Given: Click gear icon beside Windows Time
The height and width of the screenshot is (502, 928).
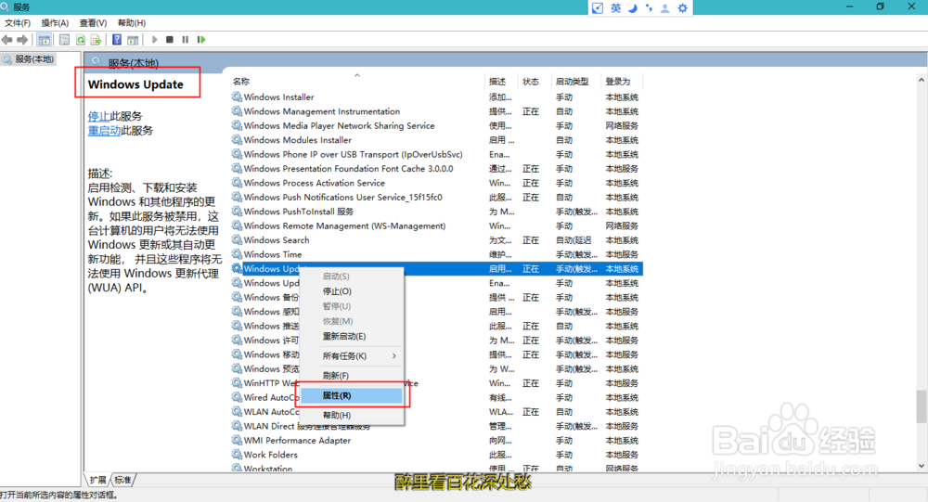Looking at the screenshot, I should tap(237, 254).
